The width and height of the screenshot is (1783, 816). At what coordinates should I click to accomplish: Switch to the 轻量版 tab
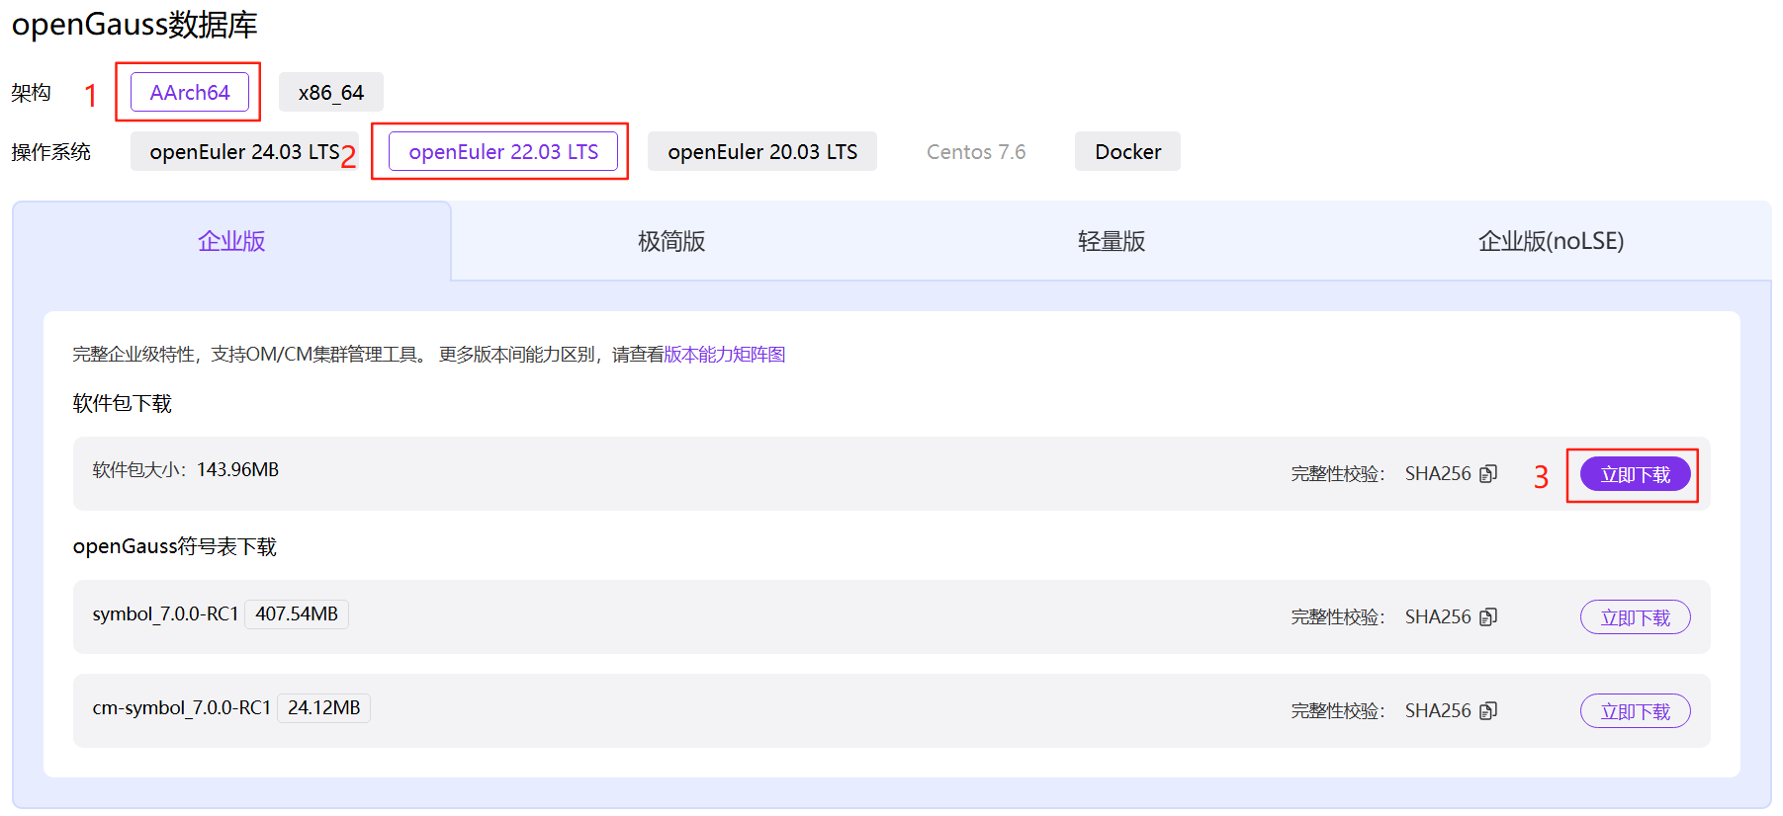(1112, 241)
